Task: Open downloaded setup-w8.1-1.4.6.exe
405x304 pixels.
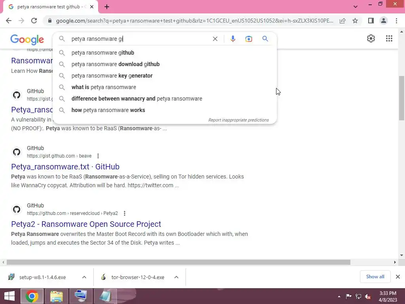Action: point(42,277)
